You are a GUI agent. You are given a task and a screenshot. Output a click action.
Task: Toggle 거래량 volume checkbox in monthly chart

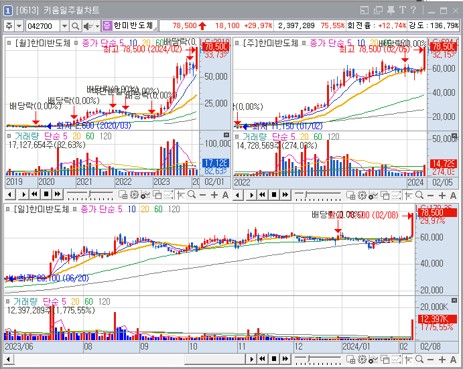[x=9, y=136]
